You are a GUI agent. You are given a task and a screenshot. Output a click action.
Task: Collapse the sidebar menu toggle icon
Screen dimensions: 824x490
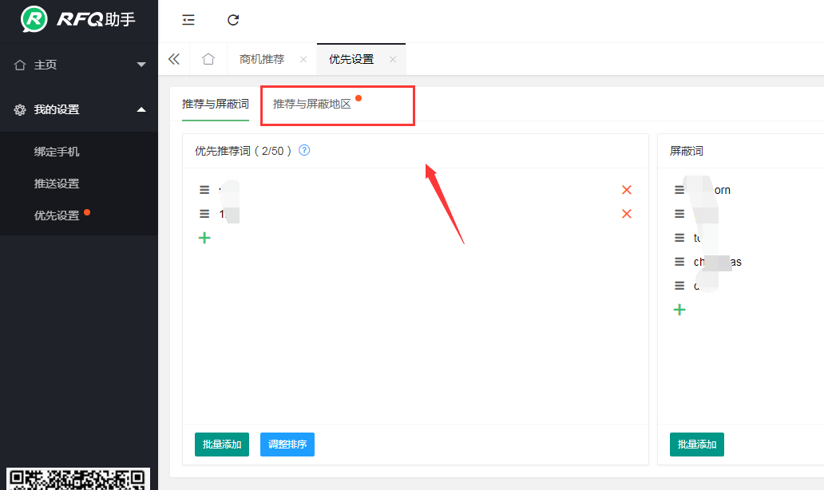tap(188, 20)
